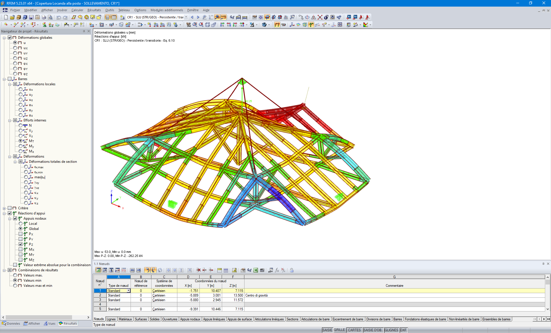Screen dimensions: 551x333
Task: Select the uz global deformation radio button
Action: [15, 58]
